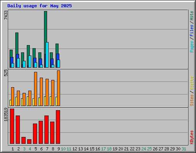Click the 183519 KBytes axis value
This screenshot has height=153, width=196.
pyautogui.click(x=6, y=114)
